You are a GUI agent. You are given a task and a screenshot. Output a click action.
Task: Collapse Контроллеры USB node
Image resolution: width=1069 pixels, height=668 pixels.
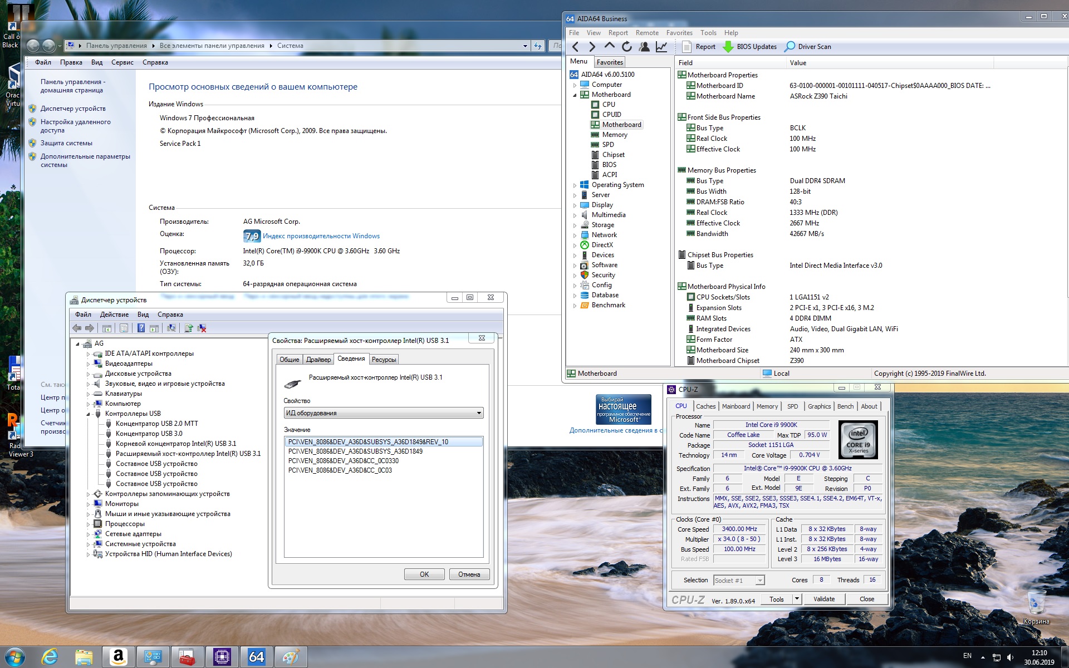(88, 414)
